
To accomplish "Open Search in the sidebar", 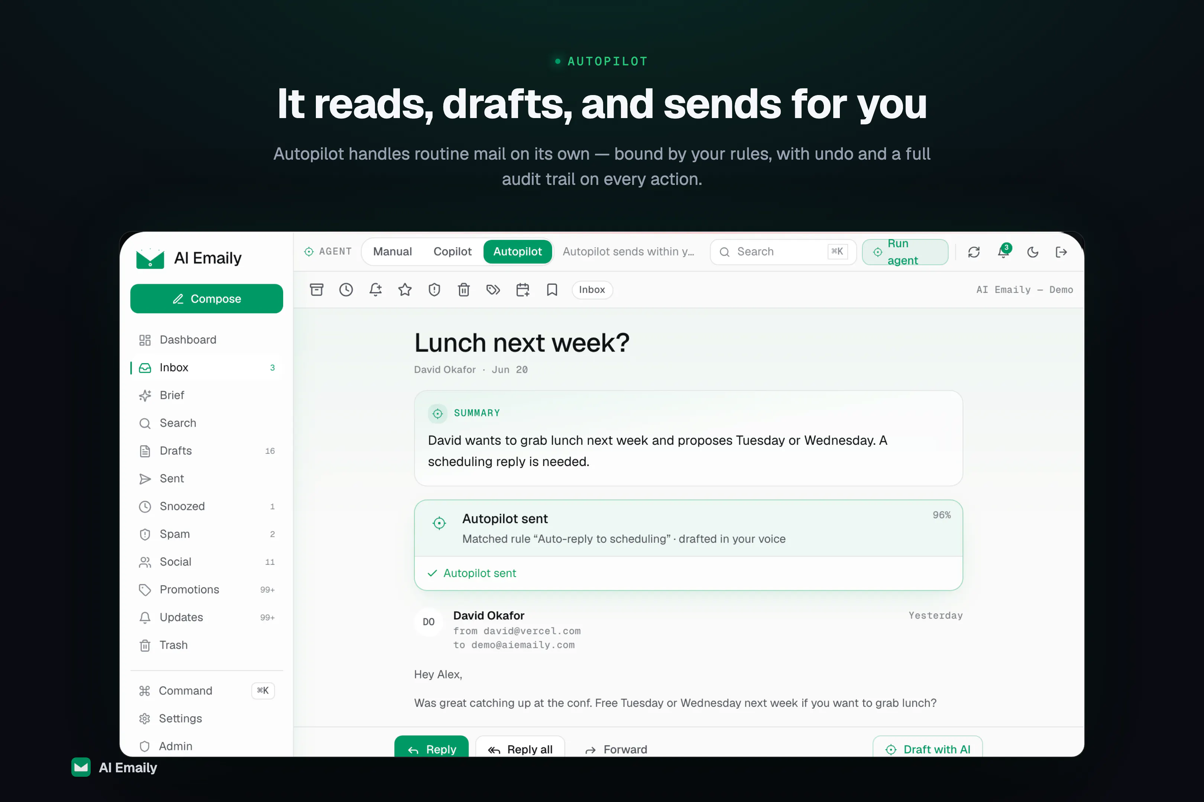I will click(207, 423).
